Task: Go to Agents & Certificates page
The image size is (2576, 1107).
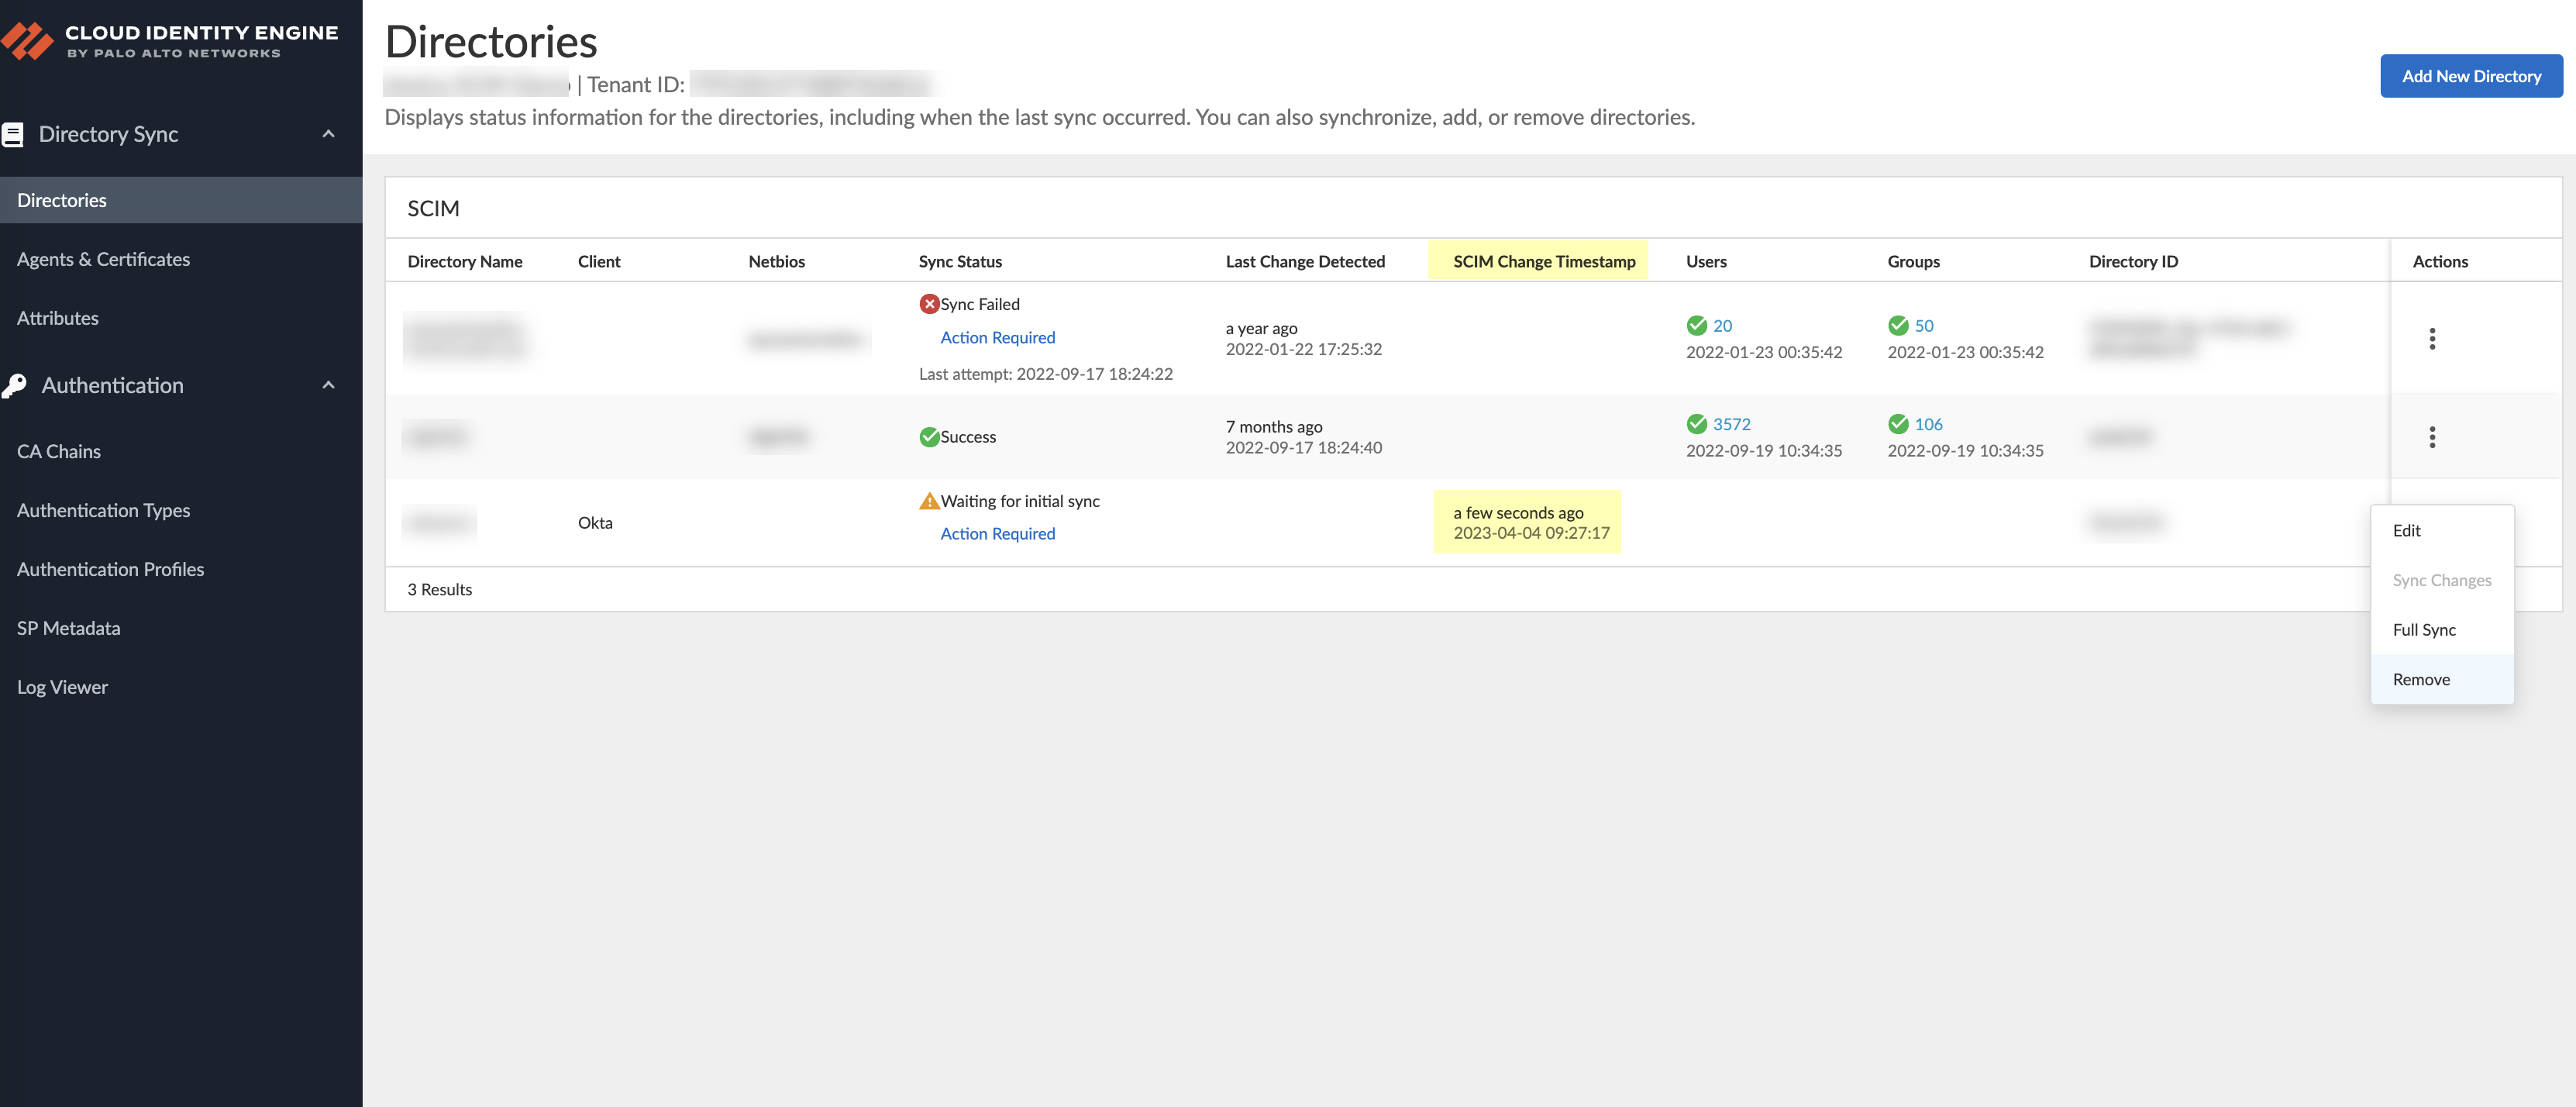Action: click(x=103, y=259)
